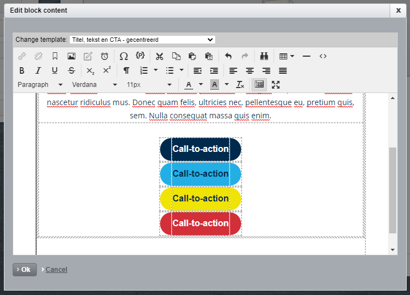Open the numbered list style menu

point(156,70)
